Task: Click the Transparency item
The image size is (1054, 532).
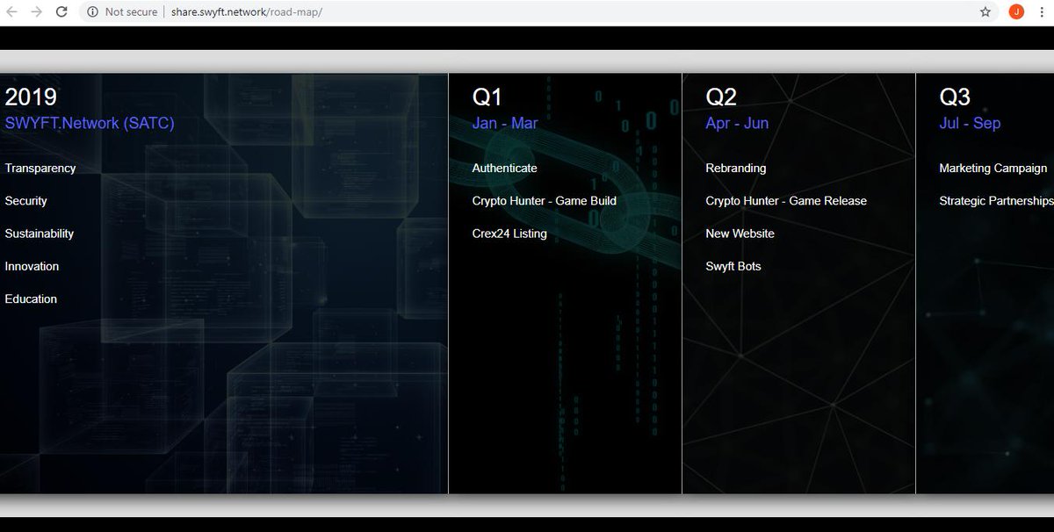Action: point(40,169)
